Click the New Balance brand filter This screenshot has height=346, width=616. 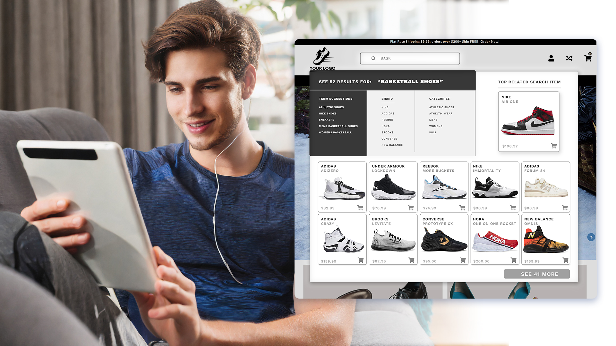point(392,144)
